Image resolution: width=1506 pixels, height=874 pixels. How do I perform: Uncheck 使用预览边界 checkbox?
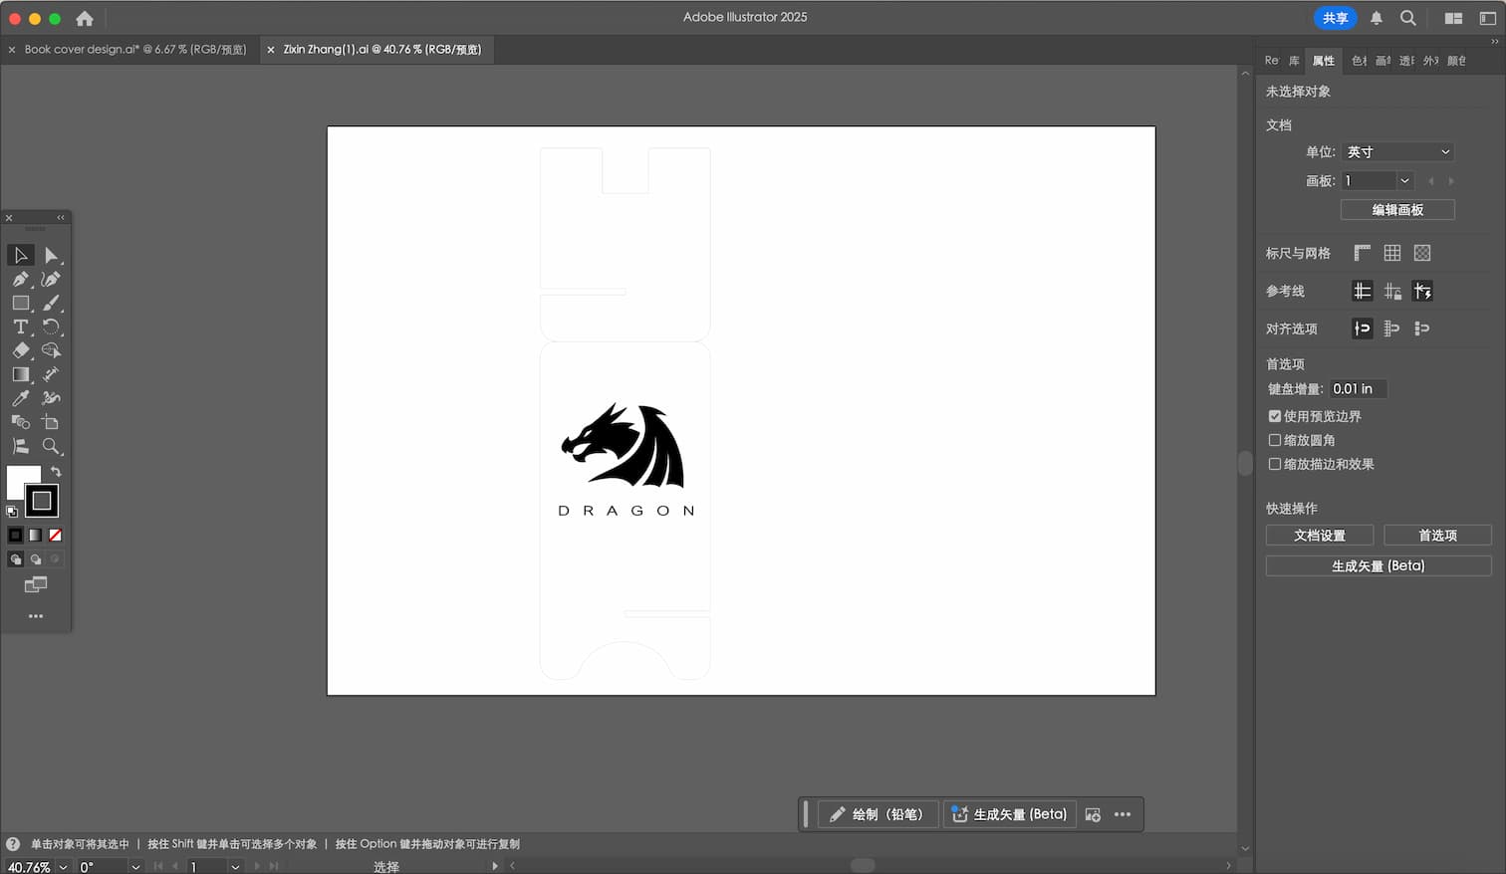click(x=1275, y=416)
